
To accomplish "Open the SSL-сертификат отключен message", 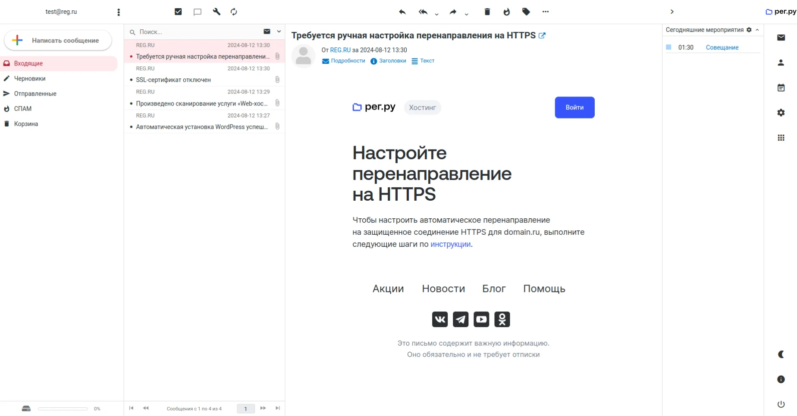I will click(204, 75).
